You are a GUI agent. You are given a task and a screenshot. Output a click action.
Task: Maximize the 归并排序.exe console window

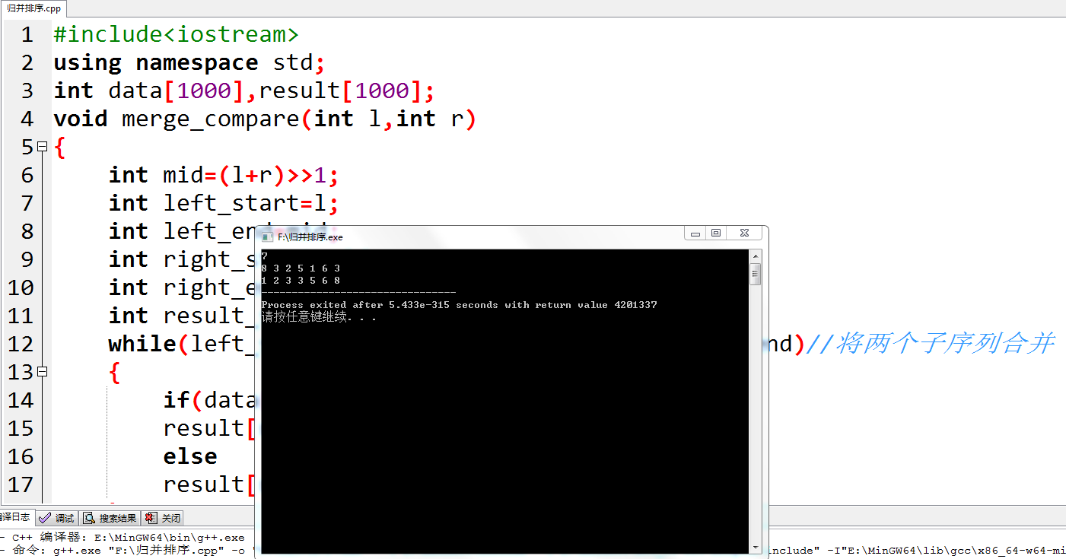coord(716,233)
